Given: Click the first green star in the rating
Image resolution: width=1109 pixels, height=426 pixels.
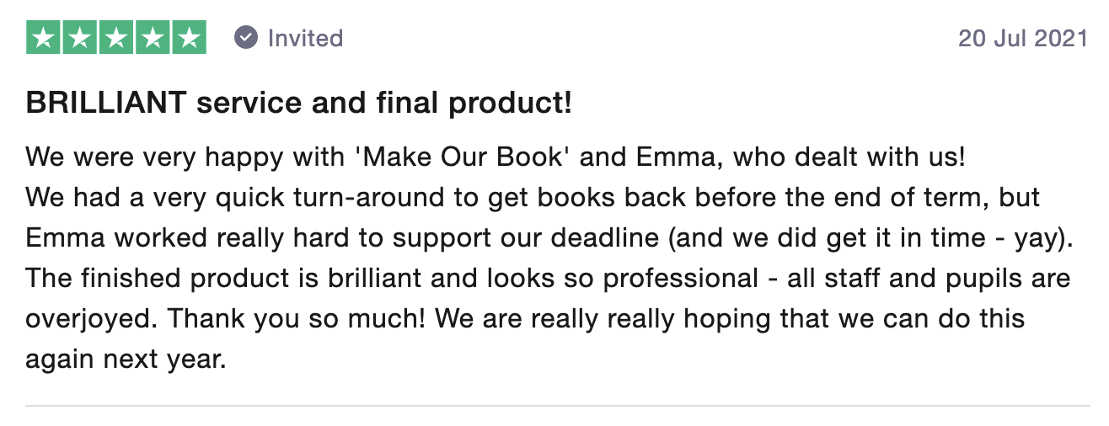Looking at the screenshot, I should click(x=44, y=38).
